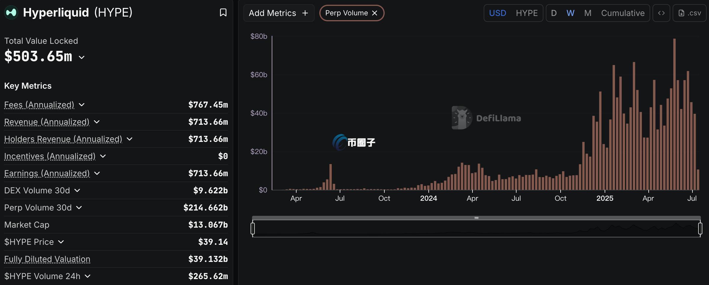The height and width of the screenshot is (285, 709).
Task: Click the Hyperliquid logo icon
Action: pos(11,12)
